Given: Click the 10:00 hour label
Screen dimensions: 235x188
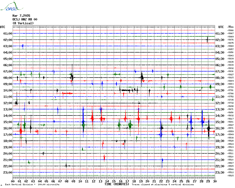Looking at the screenshot, I should click(x=8, y=90).
